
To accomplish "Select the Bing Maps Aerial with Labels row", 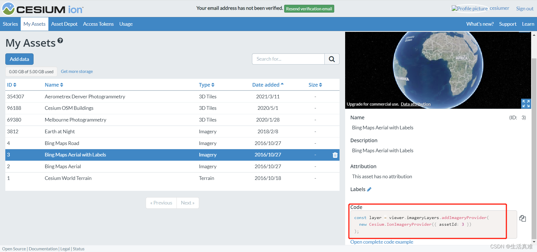I will (x=172, y=155).
